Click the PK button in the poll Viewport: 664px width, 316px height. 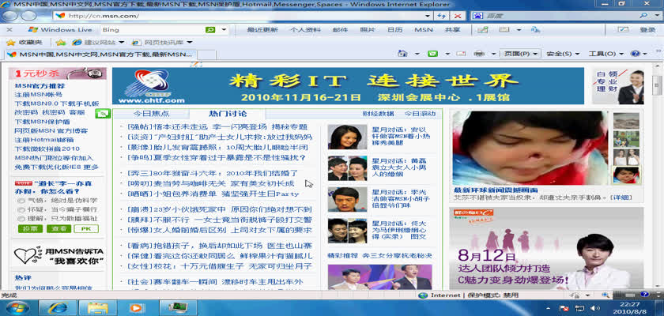[86, 229]
